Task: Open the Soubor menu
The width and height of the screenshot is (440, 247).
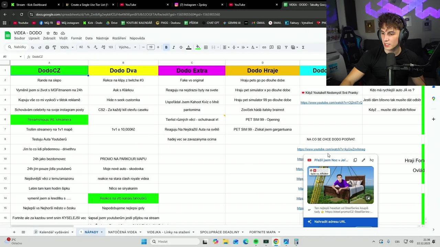Action: (20, 38)
